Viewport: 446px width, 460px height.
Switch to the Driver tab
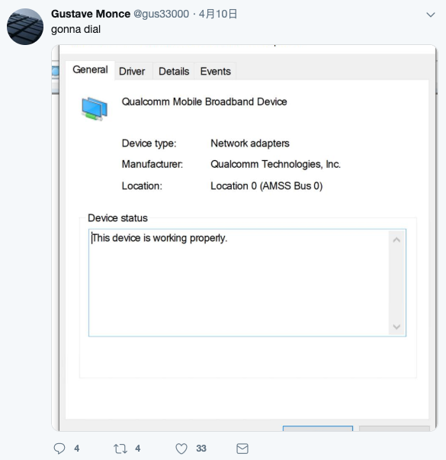point(132,71)
